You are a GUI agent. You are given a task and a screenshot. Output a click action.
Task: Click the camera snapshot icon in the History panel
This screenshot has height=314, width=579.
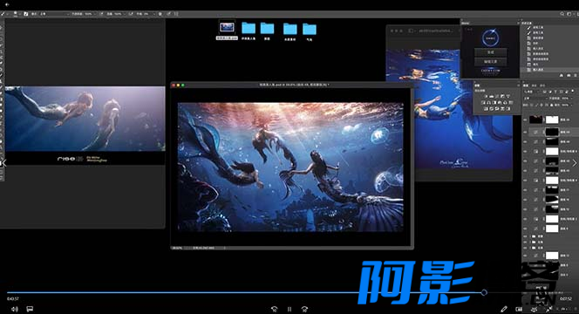(569, 75)
